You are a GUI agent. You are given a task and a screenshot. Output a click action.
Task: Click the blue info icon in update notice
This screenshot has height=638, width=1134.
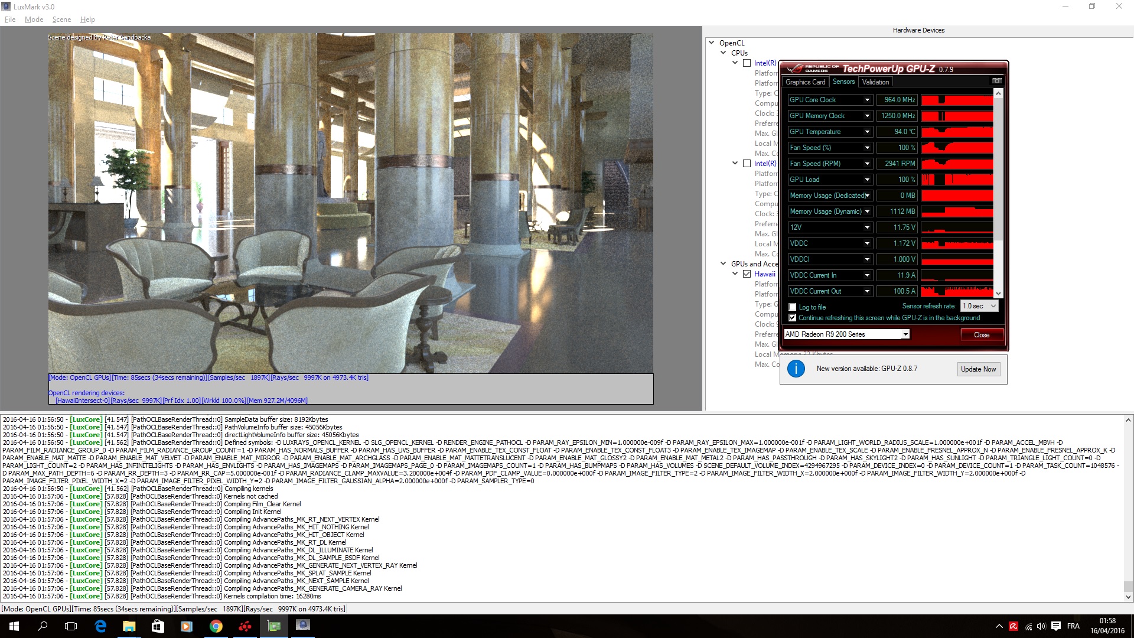[796, 369]
